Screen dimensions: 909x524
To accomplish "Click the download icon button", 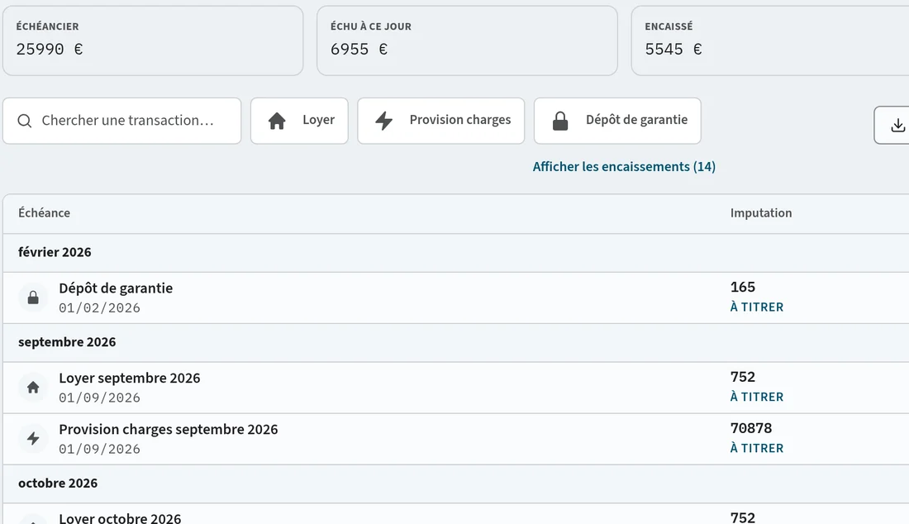I will point(892,125).
